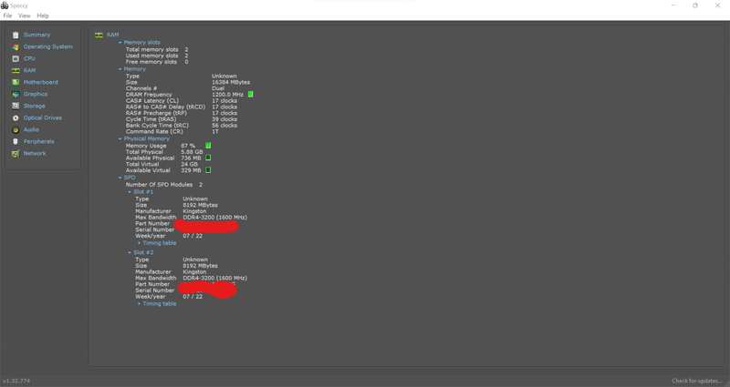
Task: Collapse the Physical Memory section
Action: (120, 139)
